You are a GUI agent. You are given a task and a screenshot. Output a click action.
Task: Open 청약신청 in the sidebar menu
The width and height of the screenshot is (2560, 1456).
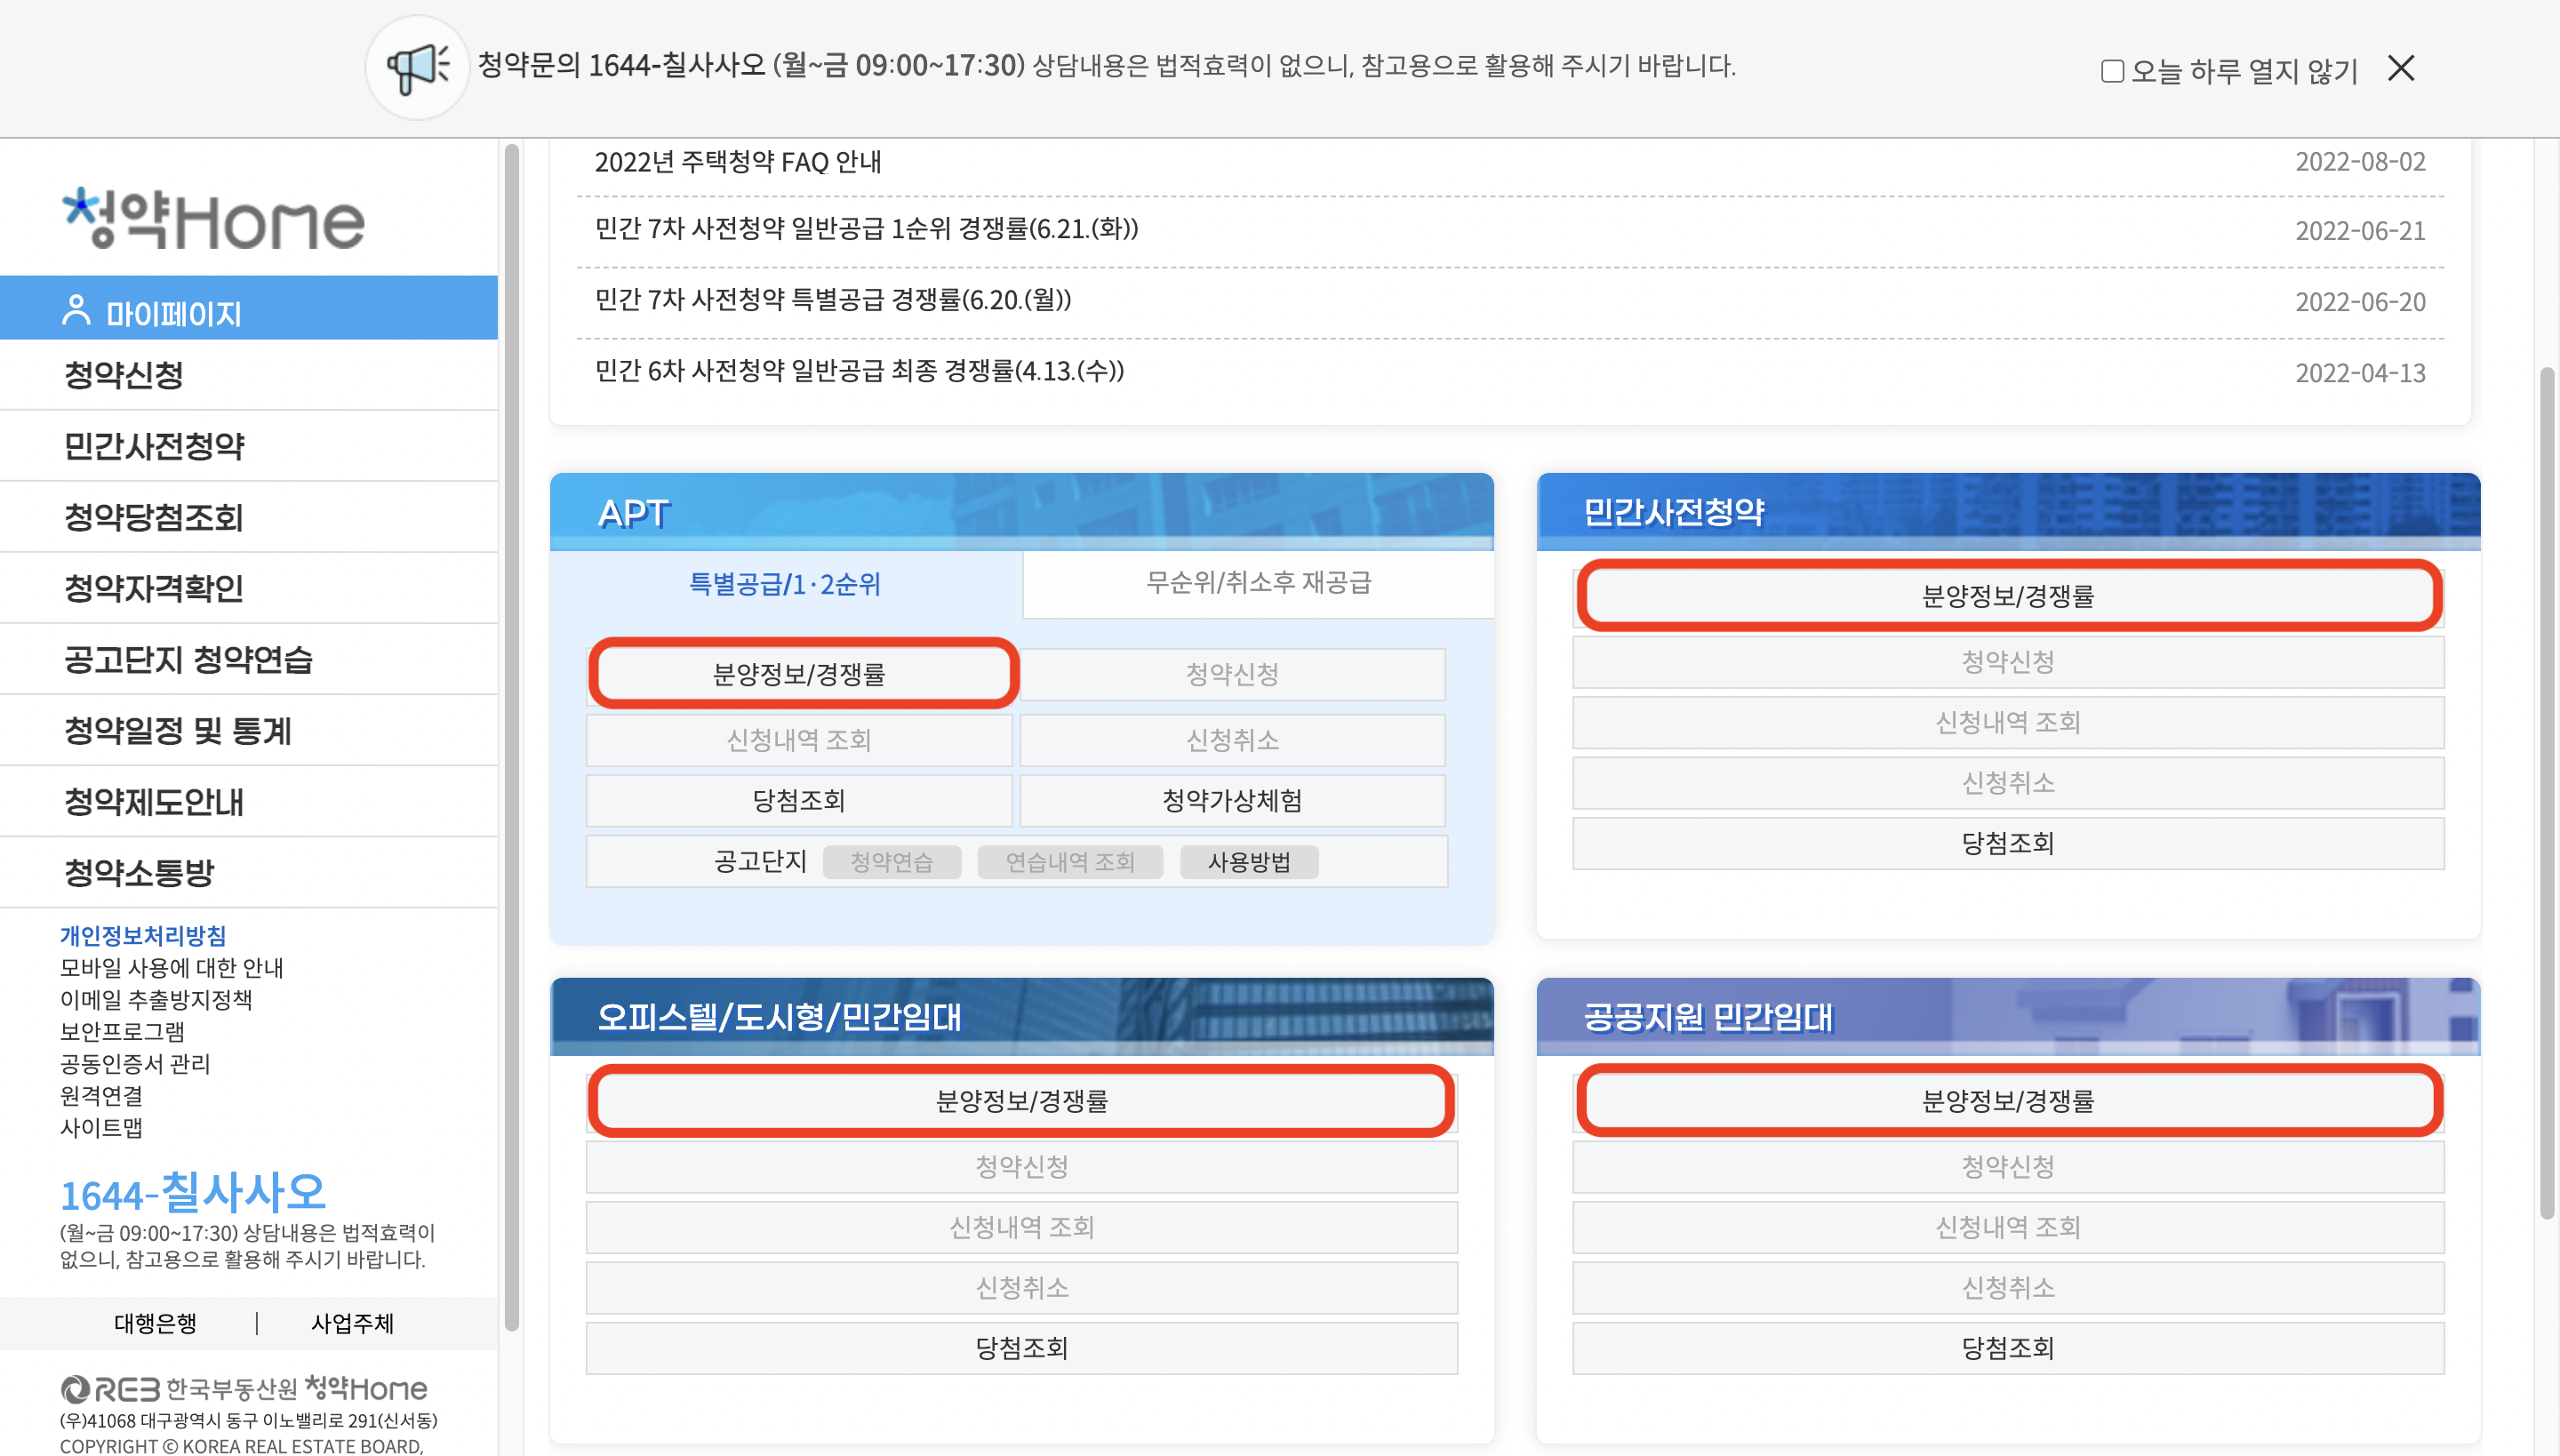(x=124, y=375)
